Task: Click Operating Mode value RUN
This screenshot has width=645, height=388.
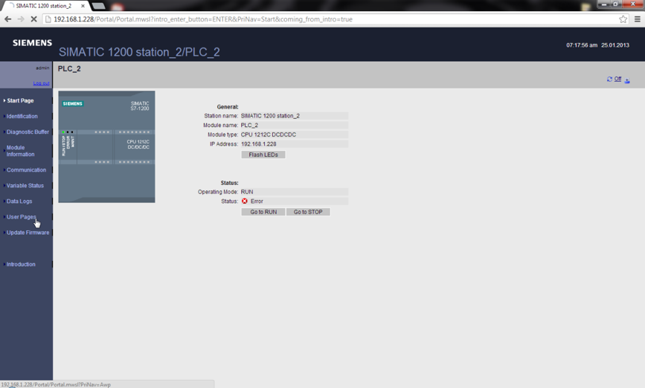Action: click(x=294, y=192)
